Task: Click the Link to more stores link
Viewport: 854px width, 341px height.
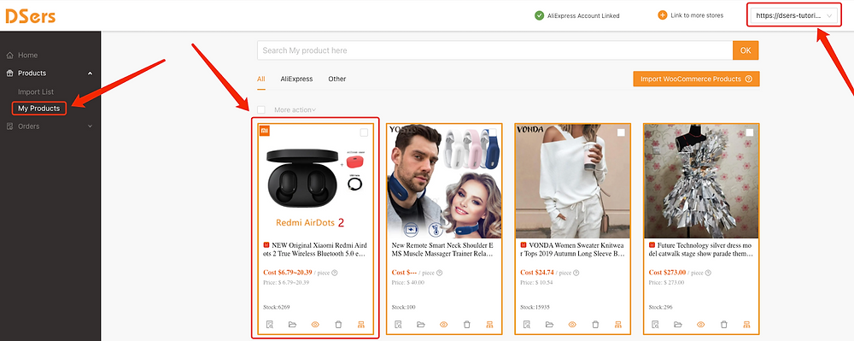Action: coord(698,15)
